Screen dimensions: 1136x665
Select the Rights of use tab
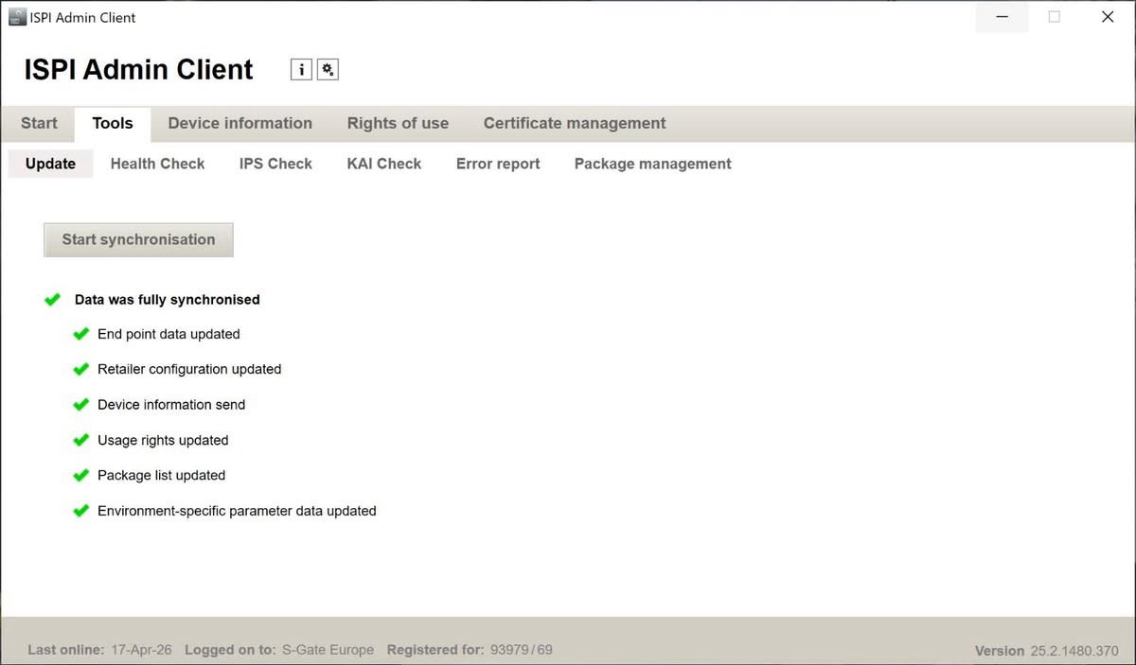398,123
